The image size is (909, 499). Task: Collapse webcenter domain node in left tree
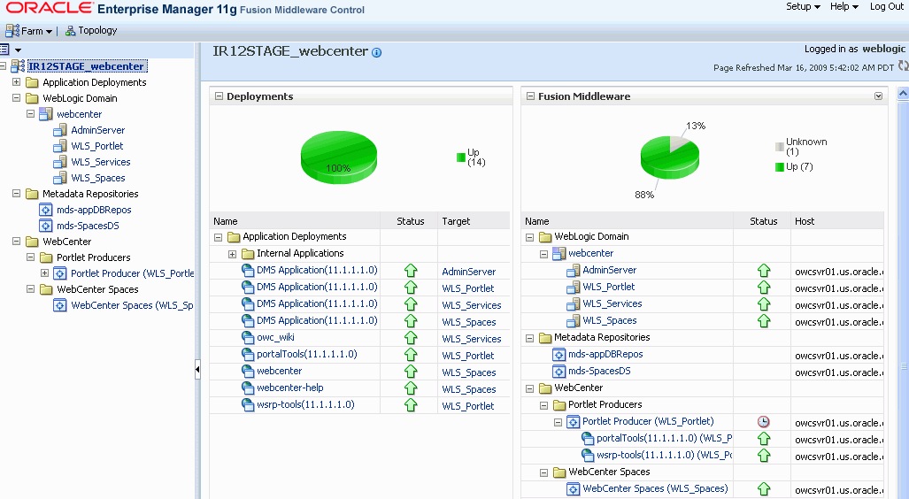click(x=30, y=114)
